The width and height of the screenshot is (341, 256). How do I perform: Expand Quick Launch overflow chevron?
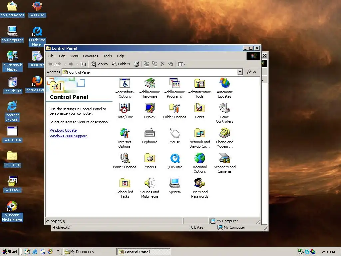pos(57,251)
